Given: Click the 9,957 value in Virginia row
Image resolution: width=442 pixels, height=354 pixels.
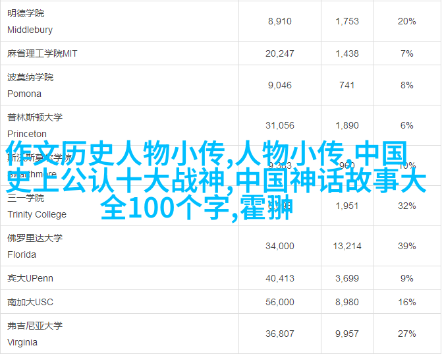Looking at the screenshot, I should pos(347,334).
